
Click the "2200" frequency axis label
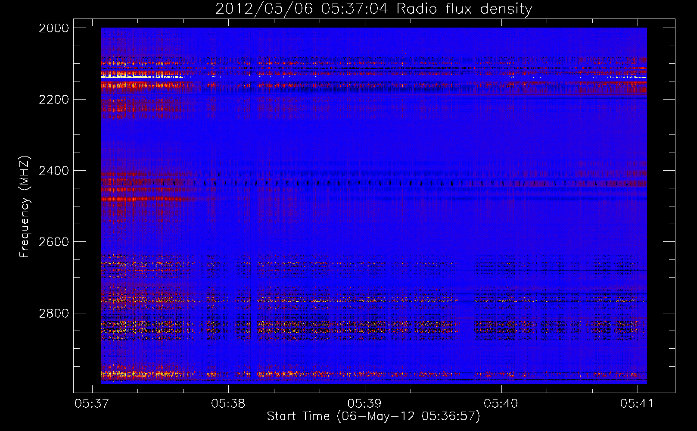[54, 100]
